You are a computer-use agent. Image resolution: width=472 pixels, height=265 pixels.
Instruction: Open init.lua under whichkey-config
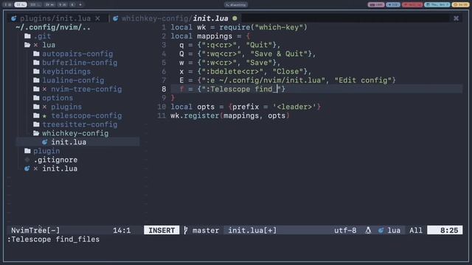point(69,142)
